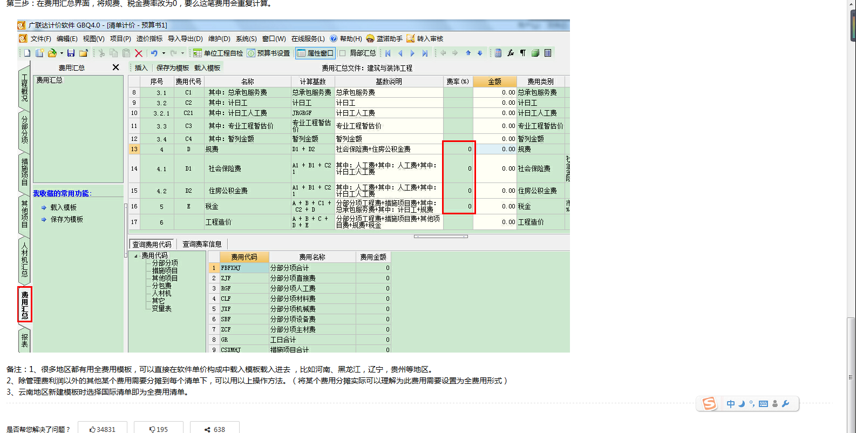The height and width of the screenshot is (433, 856).
Task: Open the 编辑(E) menu
Action: 67,39
